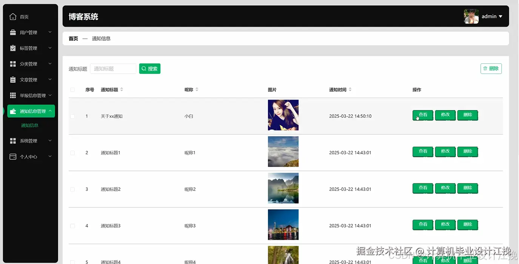This screenshot has width=519, height=264.
Task: Click the card icon beside 个人中心
Action: tap(13, 157)
